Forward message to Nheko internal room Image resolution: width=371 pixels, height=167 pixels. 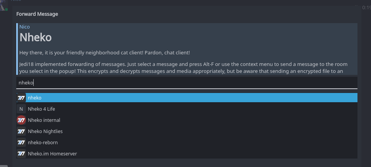(44, 120)
